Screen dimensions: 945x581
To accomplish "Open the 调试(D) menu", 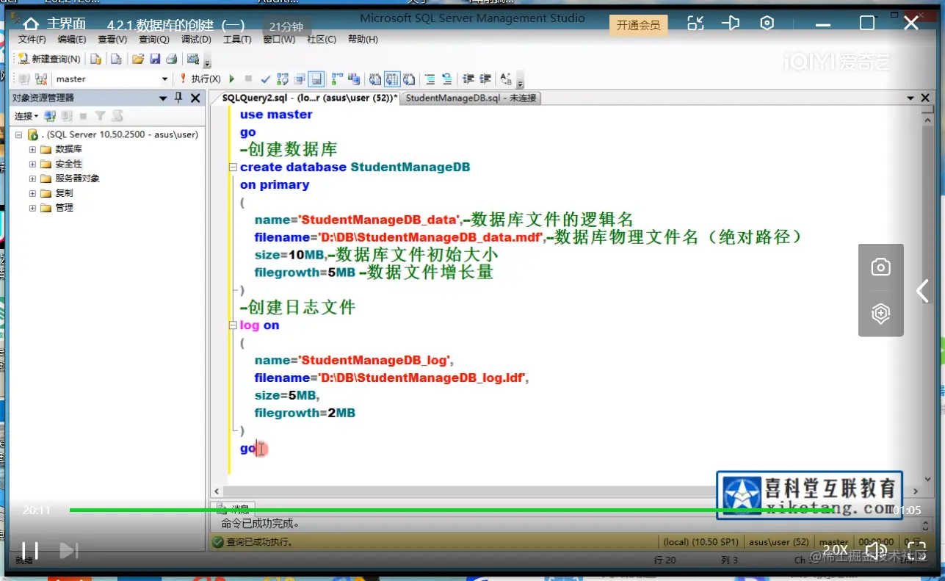I will [196, 39].
